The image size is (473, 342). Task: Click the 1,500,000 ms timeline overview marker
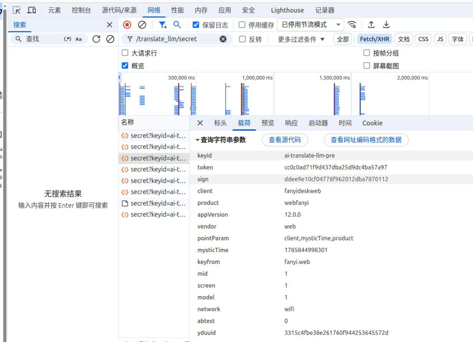click(334, 78)
